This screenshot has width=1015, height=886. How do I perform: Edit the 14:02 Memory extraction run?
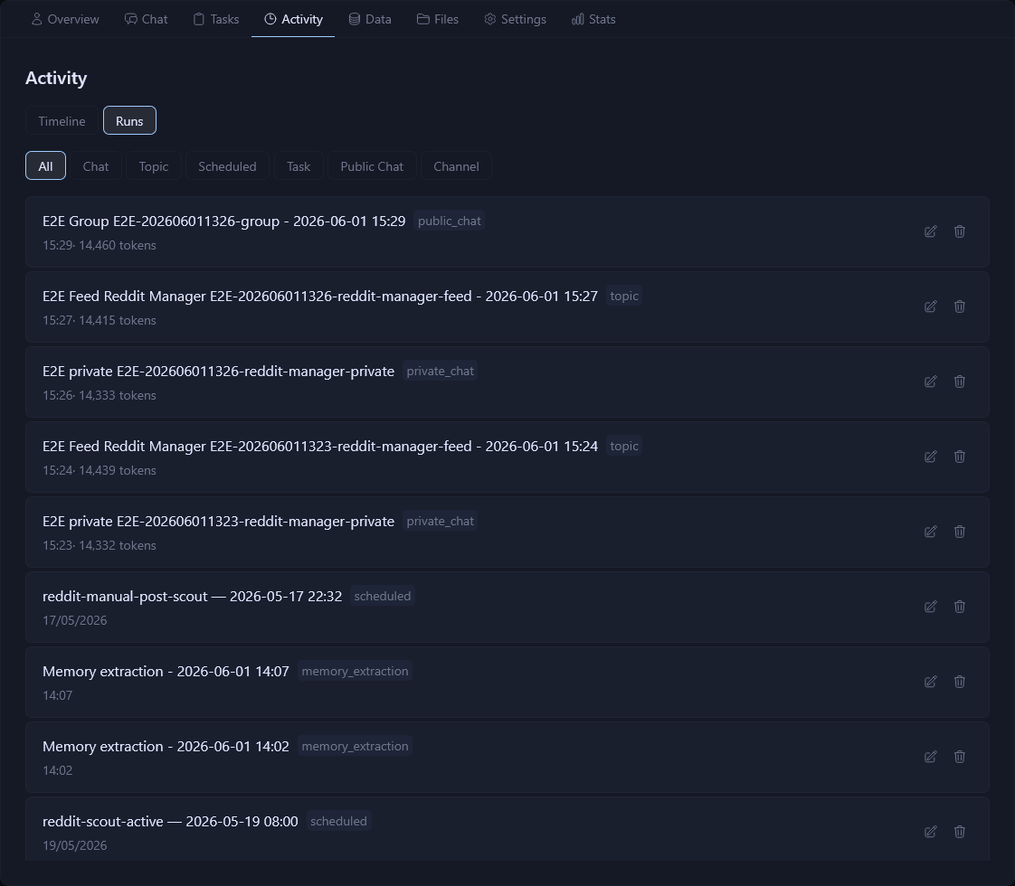[930, 757]
